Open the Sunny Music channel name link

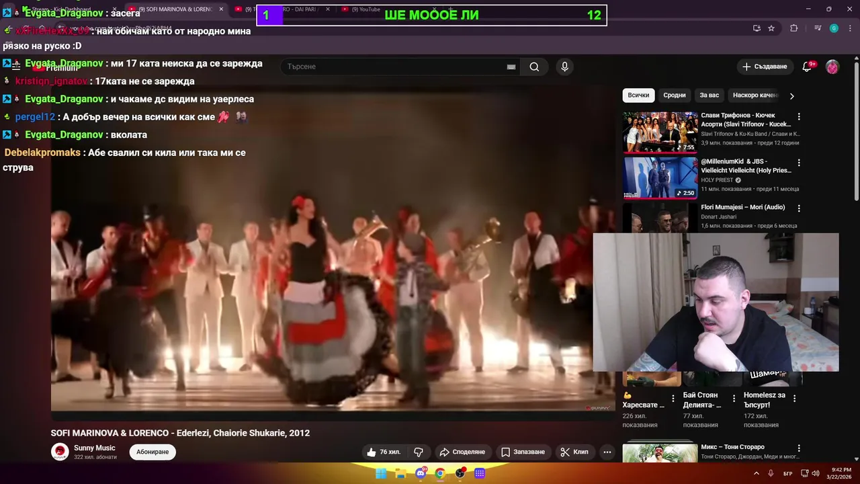pos(95,448)
